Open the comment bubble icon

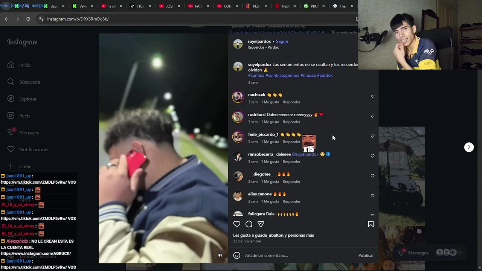(x=249, y=224)
